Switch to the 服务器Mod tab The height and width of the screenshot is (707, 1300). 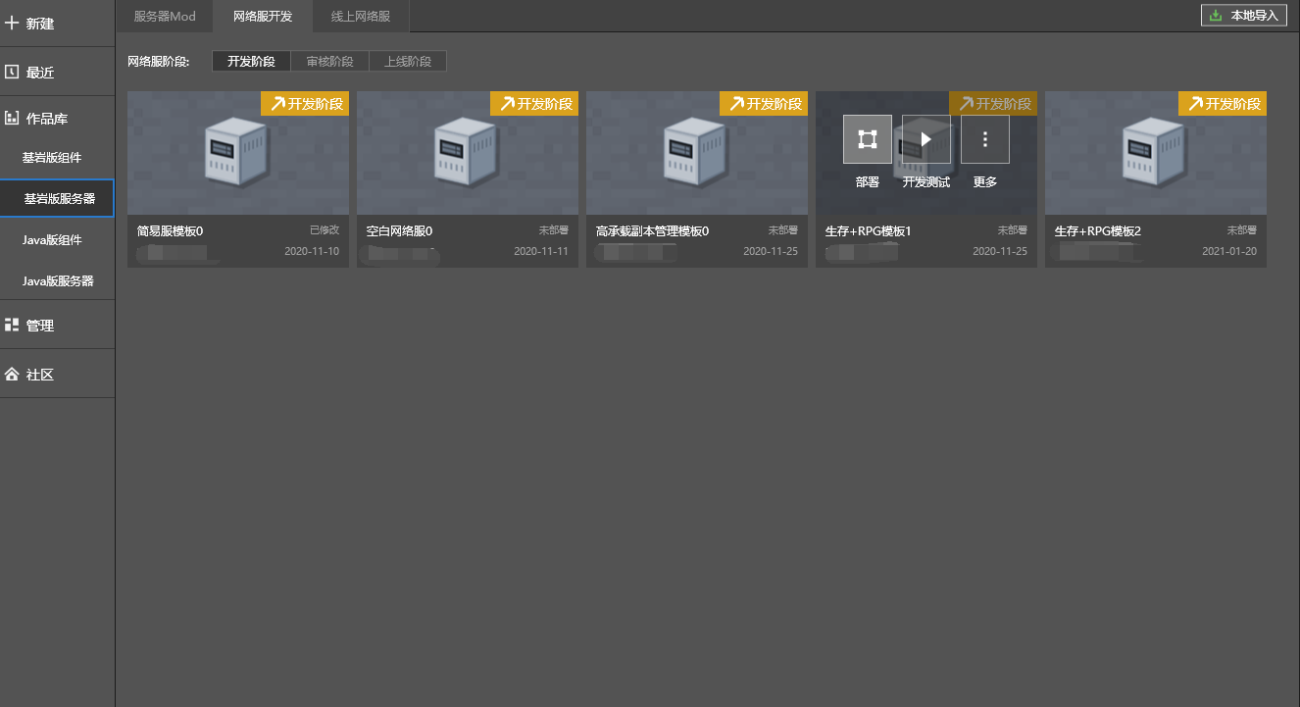pos(165,16)
